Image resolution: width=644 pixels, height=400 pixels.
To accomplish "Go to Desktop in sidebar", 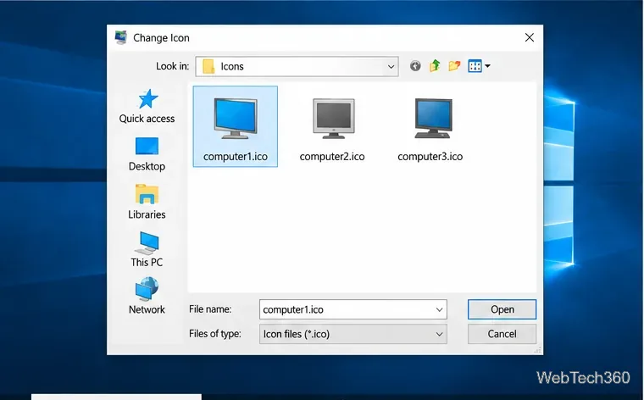I will [147, 154].
